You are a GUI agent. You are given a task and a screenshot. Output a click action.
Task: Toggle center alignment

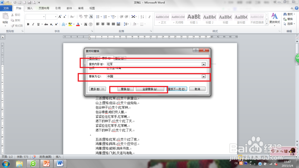point(103,24)
